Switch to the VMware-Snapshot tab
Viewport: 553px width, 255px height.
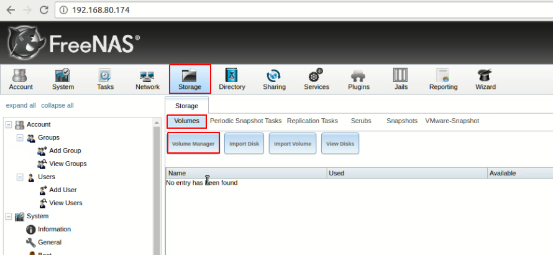click(452, 121)
